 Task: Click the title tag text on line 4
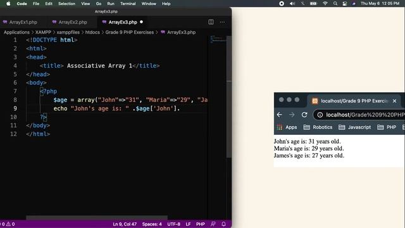[99, 66]
